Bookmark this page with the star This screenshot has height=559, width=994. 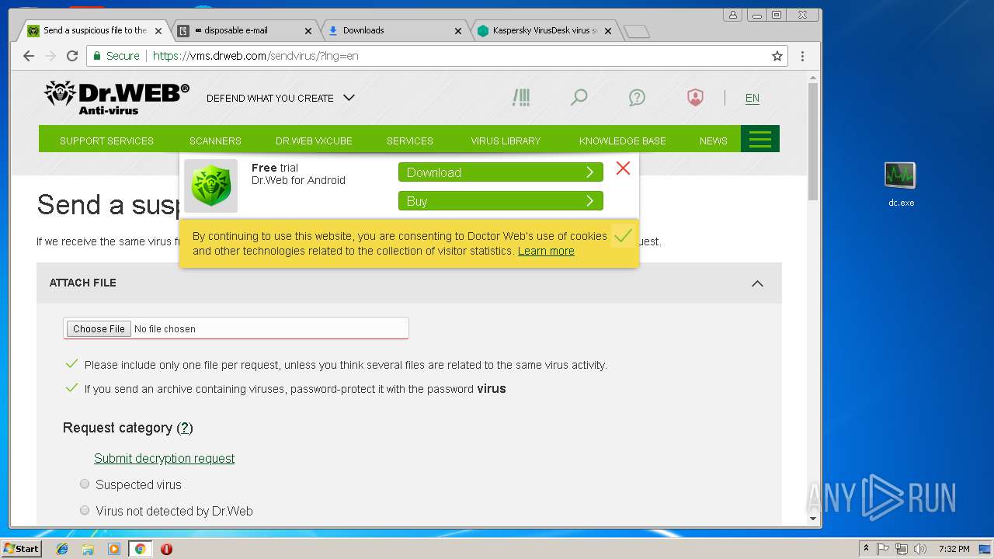click(x=777, y=56)
